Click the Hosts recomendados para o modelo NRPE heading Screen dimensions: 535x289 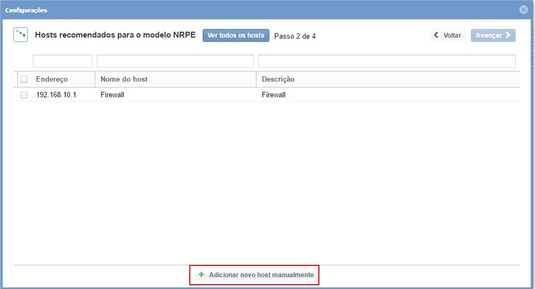click(115, 35)
